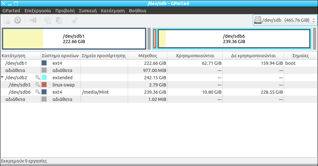Screen dimensions: 318x166
Task: Click the Copy partition toolbar icon
Action: 47,20
